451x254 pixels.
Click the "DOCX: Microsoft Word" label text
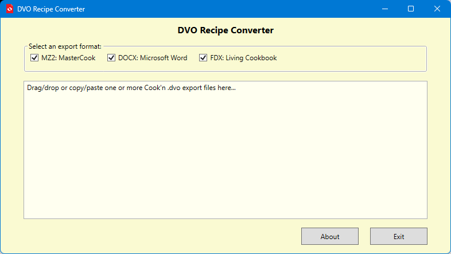tap(152, 58)
